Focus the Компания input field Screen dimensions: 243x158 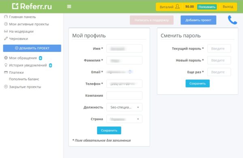(x=124, y=96)
